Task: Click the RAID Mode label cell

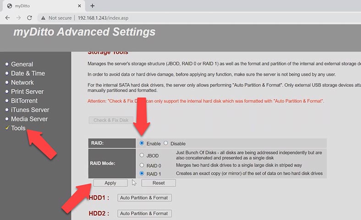Action: (x=112, y=163)
